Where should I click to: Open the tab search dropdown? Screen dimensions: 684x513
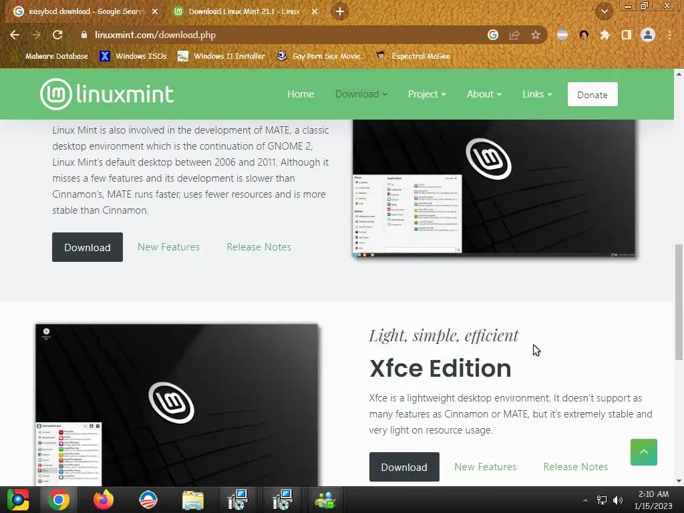click(605, 12)
